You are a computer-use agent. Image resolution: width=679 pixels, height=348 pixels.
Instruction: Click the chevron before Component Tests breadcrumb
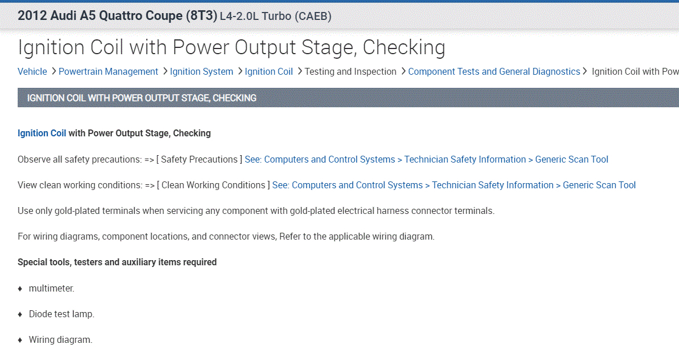coord(403,71)
